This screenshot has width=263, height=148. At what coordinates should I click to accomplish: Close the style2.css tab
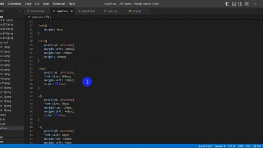(x=72, y=11)
